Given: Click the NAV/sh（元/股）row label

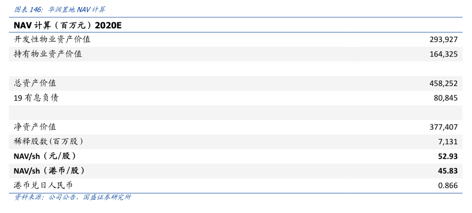Looking at the screenshot, I should tap(45, 156).
